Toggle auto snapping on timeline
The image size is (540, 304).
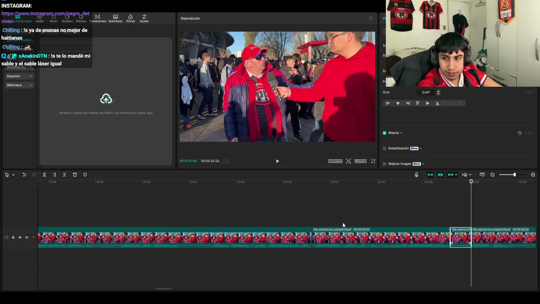click(440, 175)
